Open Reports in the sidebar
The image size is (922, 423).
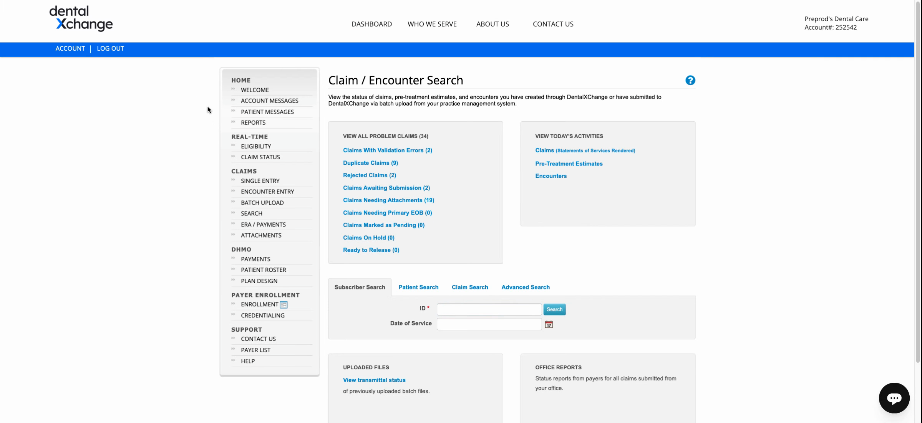pyautogui.click(x=253, y=122)
